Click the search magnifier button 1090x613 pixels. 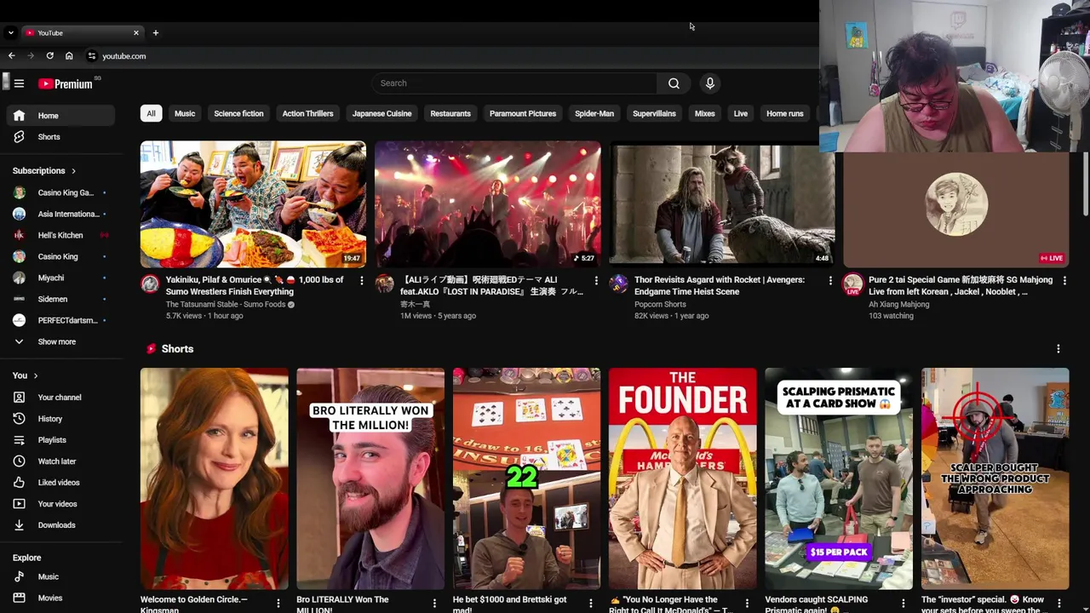(x=674, y=83)
